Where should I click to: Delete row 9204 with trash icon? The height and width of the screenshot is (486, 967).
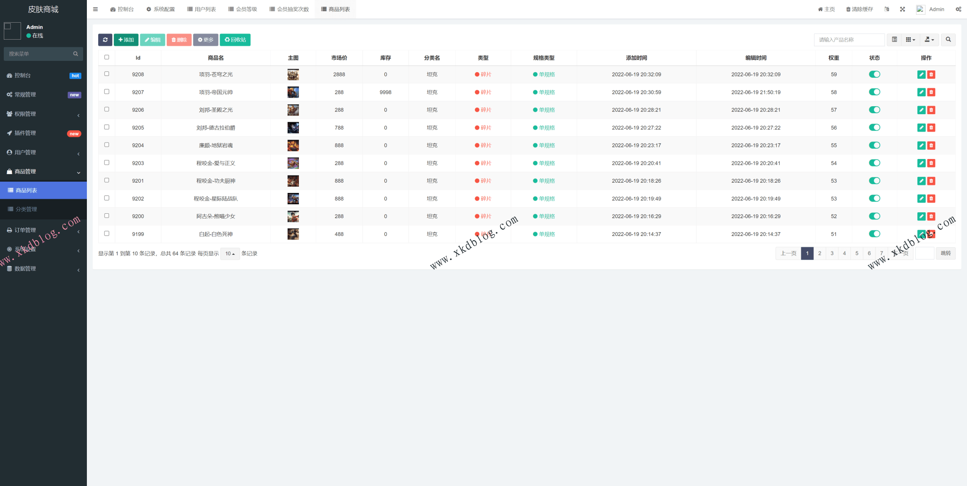pos(931,145)
